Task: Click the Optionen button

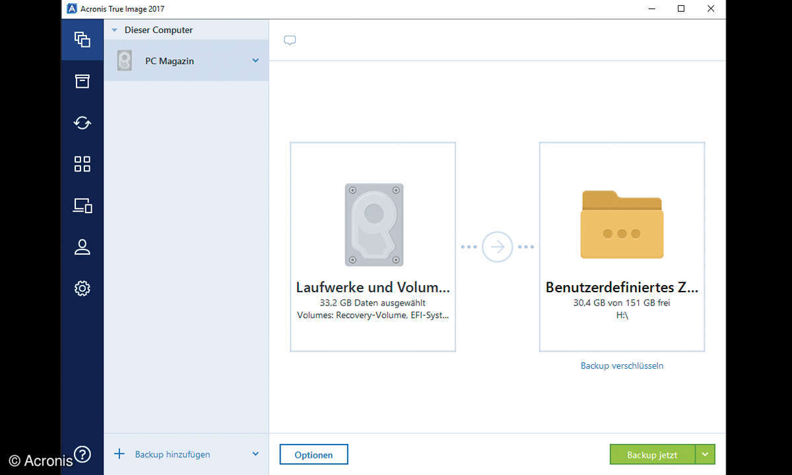Action: click(313, 455)
